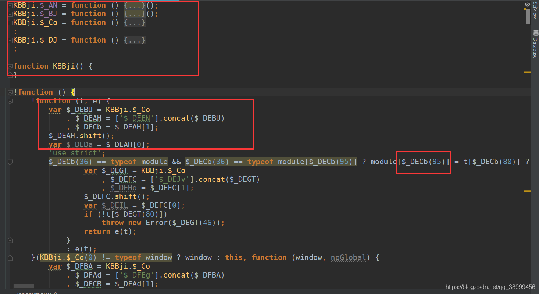Click fold-end marker on the }(KBBji.$_Co(0) line

10,258
